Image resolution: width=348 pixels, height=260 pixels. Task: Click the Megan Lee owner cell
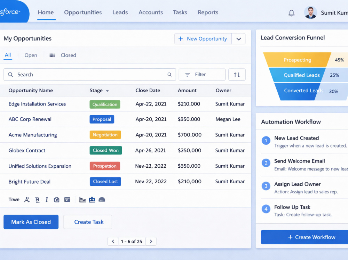pos(228,119)
